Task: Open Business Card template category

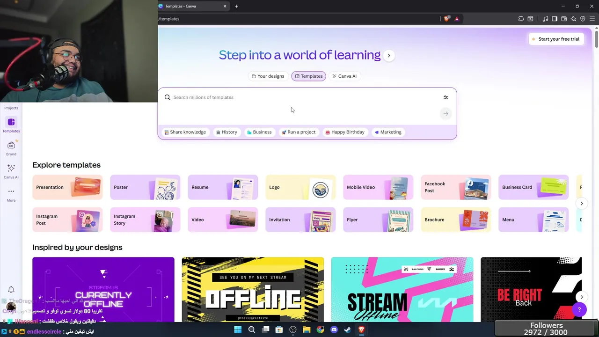Action: point(533,187)
